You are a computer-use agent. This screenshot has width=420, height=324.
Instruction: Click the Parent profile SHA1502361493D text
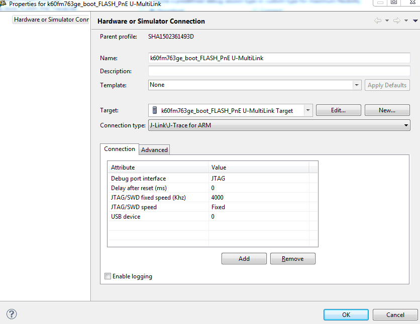point(171,36)
